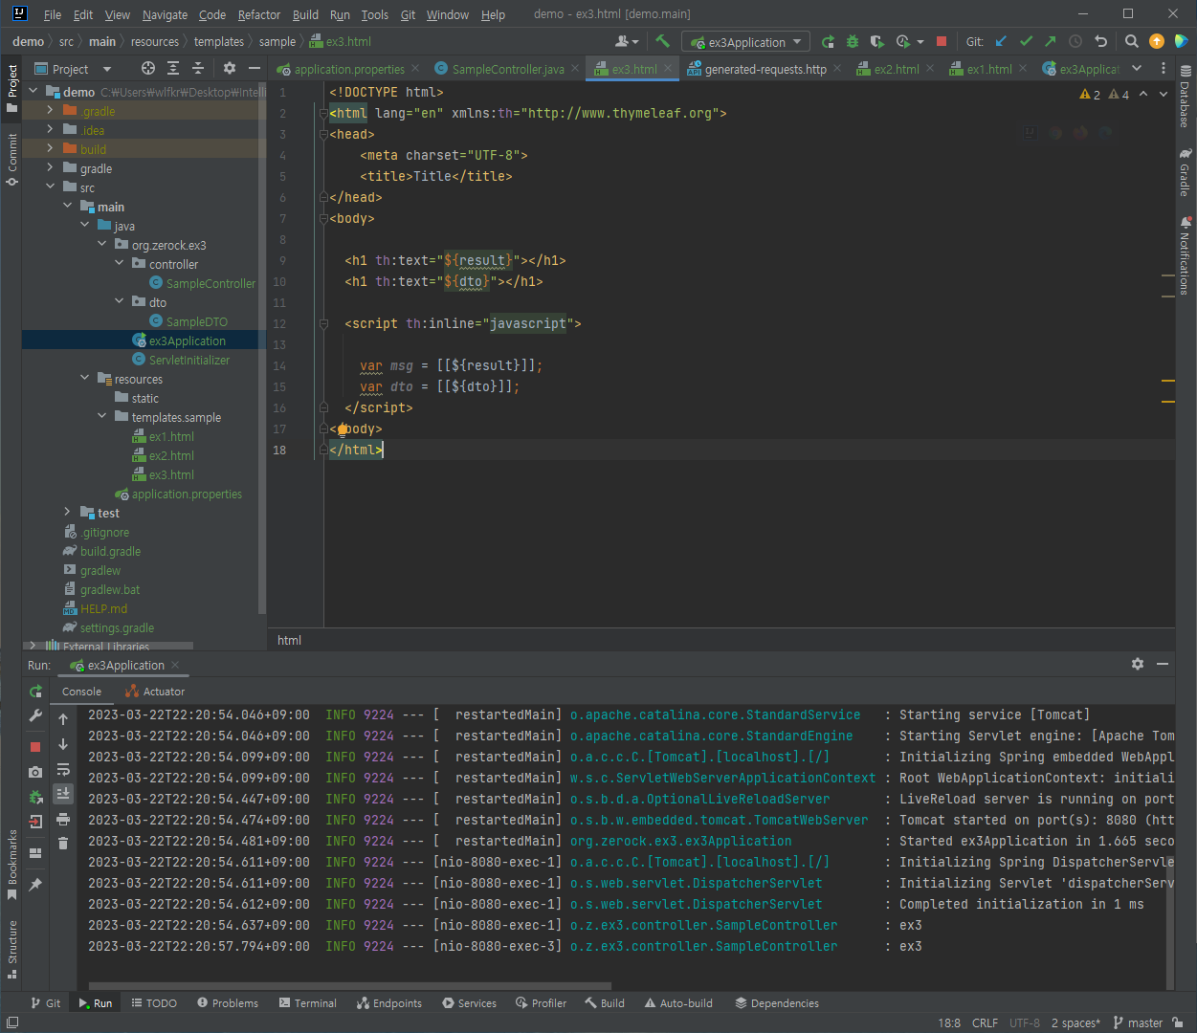The image size is (1197, 1033).
Task: Open Search Everywhere magnifier icon
Action: point(1132,41)
